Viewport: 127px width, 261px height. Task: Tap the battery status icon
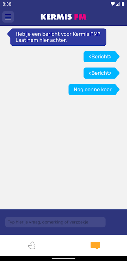123,4
